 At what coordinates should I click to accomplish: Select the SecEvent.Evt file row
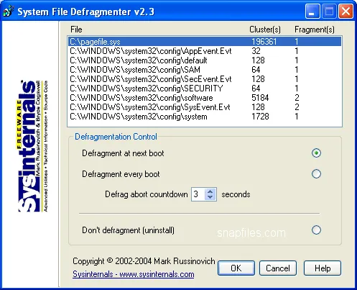coord(205,79)
